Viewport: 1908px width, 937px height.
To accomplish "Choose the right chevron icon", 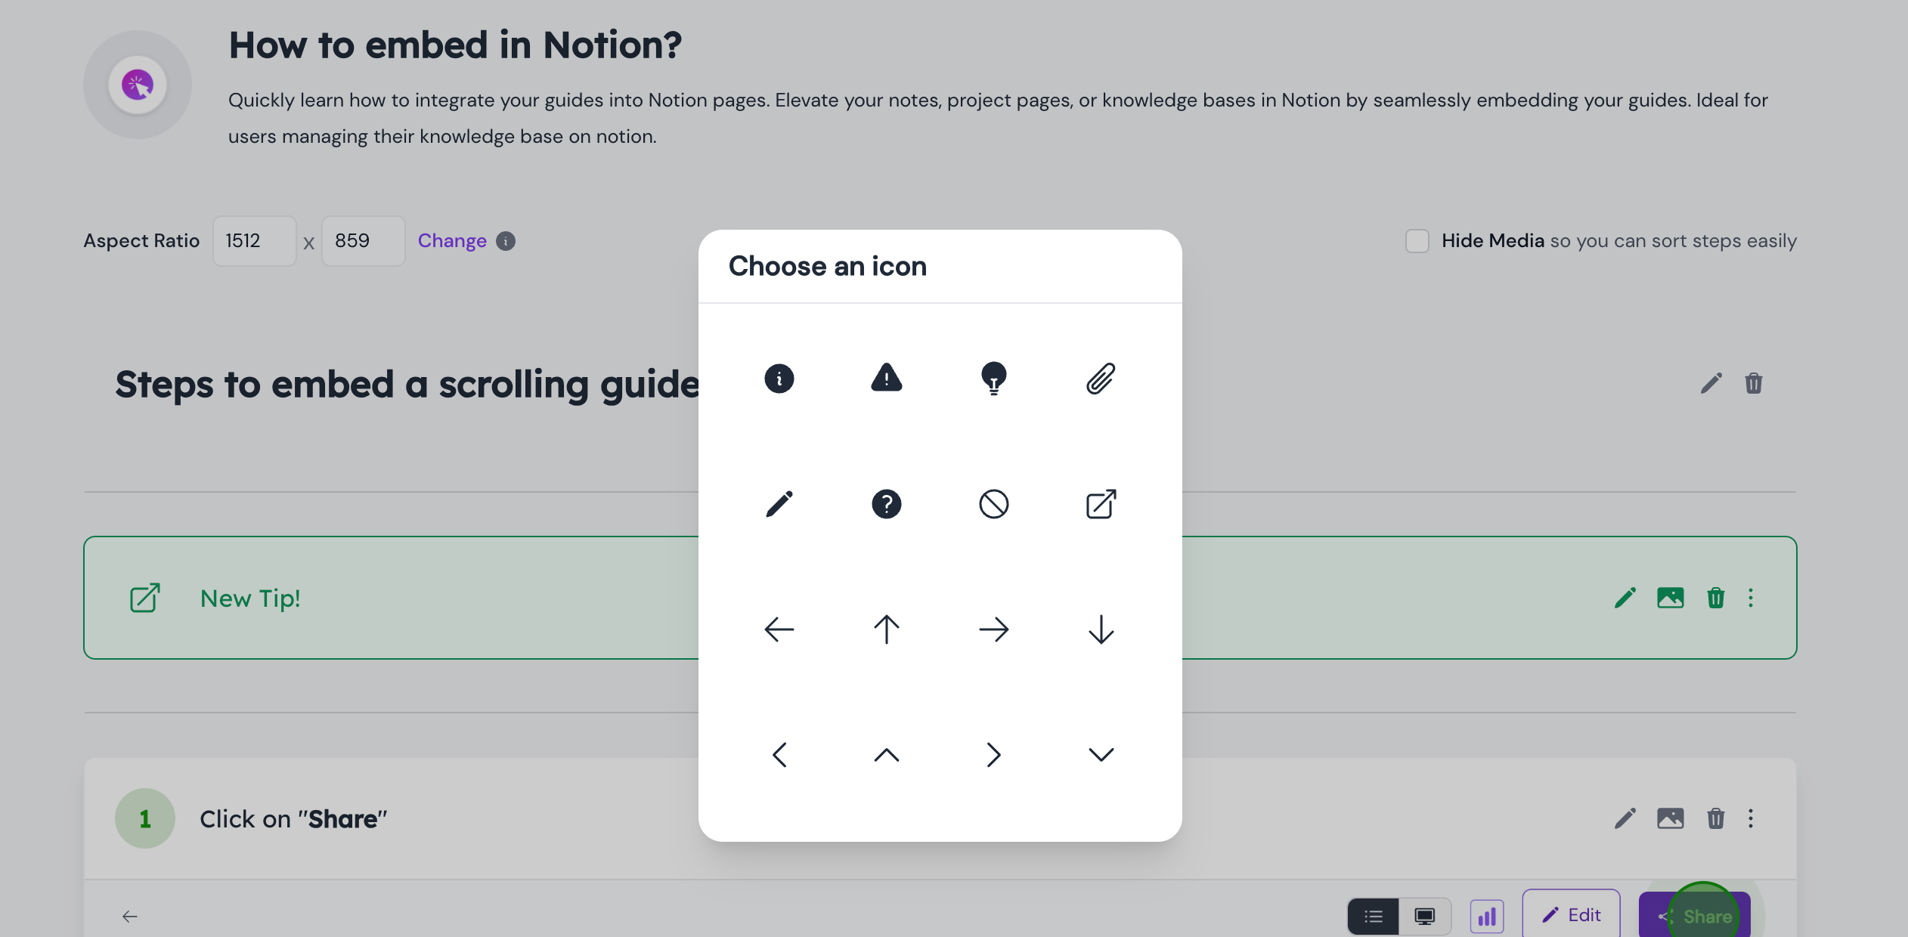I will (994, 755).
